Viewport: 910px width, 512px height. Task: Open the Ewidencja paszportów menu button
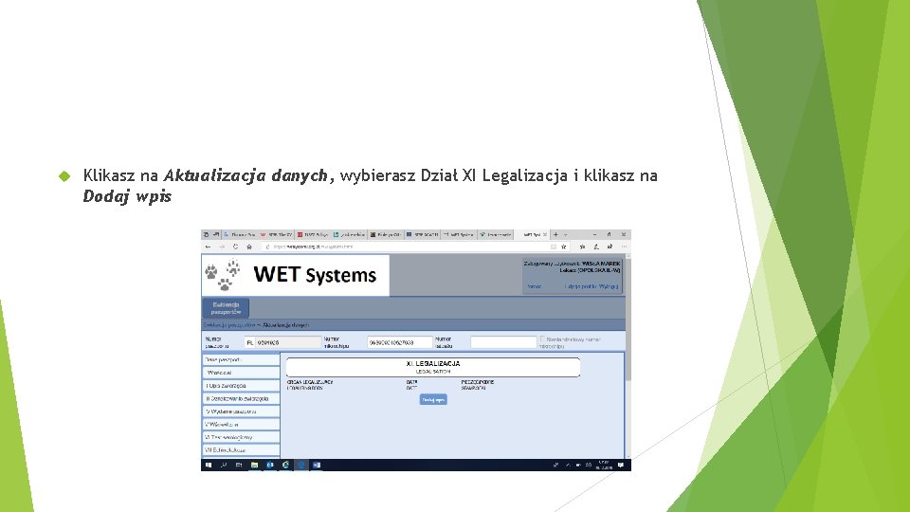point(226,308)
